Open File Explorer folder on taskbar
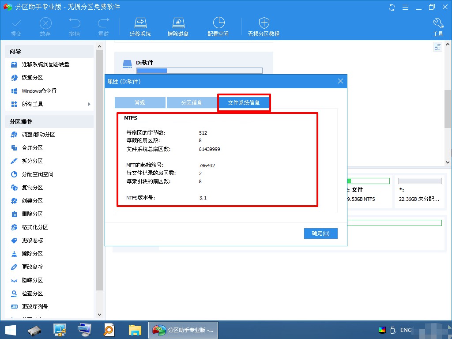 click(x=135, y=330)
